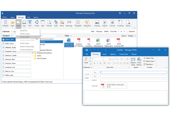Viewport: 170px width, 119px height.
Task: Click the Send button in the email
Action: click(87, 76)
